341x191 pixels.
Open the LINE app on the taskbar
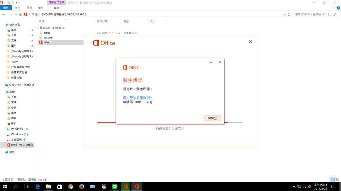pos(115,187)
